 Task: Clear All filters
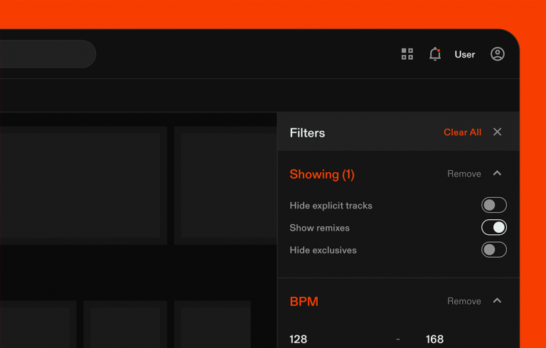pyautogui.click(x=462, y=132)
